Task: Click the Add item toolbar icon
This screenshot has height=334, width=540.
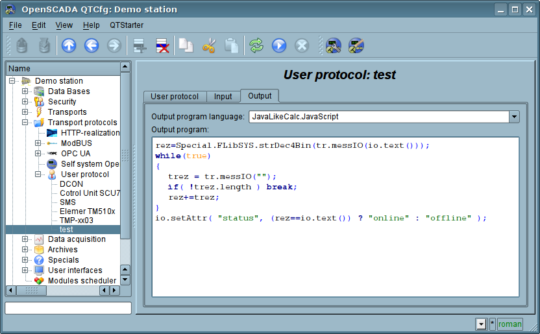Action: [x=140, y=45]
